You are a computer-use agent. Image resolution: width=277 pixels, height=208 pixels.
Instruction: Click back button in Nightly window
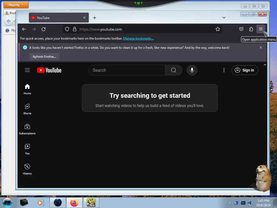(8, 21)
